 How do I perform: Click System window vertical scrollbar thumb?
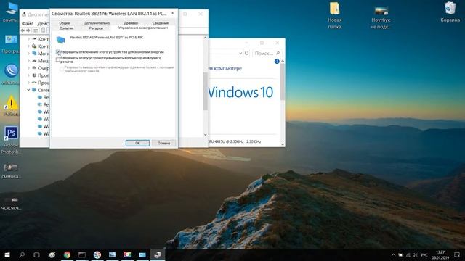point(283,82)
